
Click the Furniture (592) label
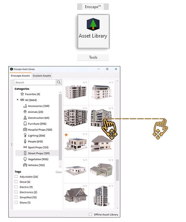point(37,124)
